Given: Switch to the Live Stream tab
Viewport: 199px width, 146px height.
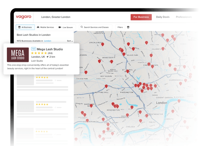Looking at the screenshot, I should click(66, 27).
